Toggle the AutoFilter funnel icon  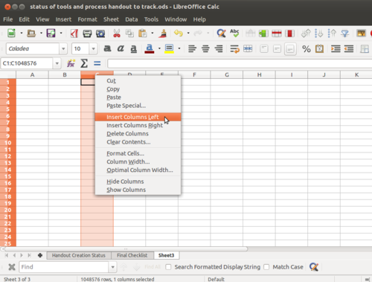coord(345,33)
